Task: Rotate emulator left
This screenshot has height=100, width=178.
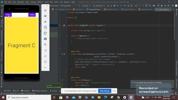Action: 45,27
